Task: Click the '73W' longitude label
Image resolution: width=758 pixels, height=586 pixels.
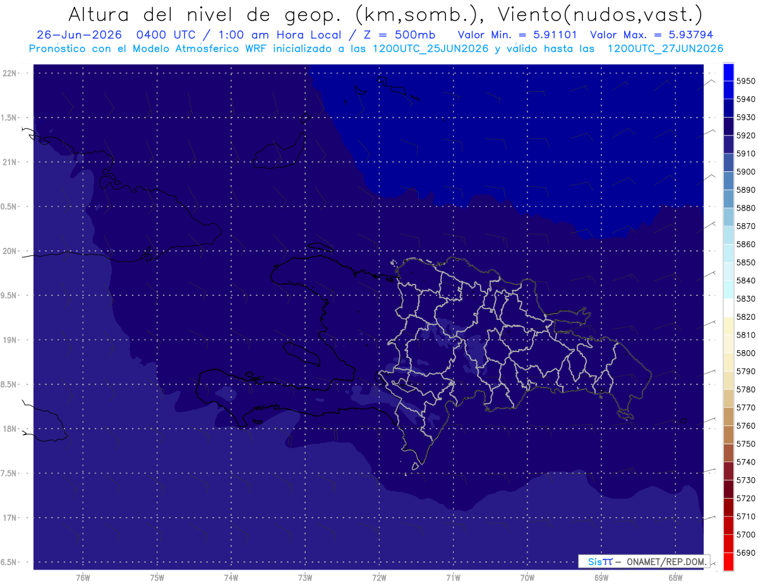Action: [305, 578]
